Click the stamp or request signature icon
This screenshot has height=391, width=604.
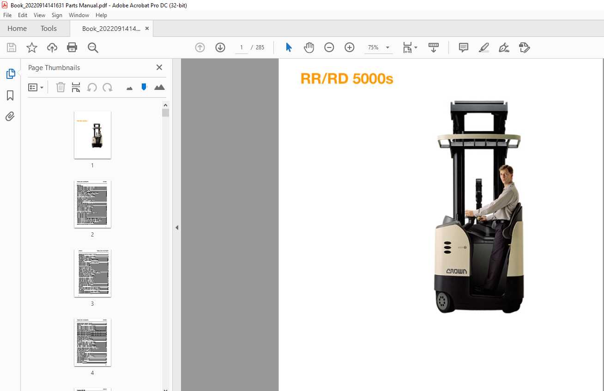[524, 47]
